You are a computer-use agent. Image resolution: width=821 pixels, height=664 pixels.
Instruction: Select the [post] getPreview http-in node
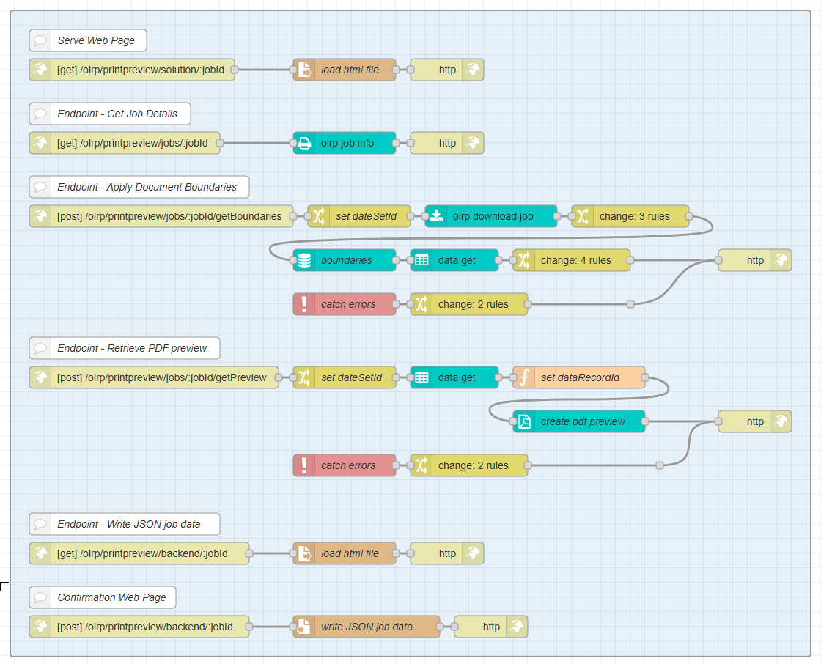pyautogui.click(x=161, y=377)
